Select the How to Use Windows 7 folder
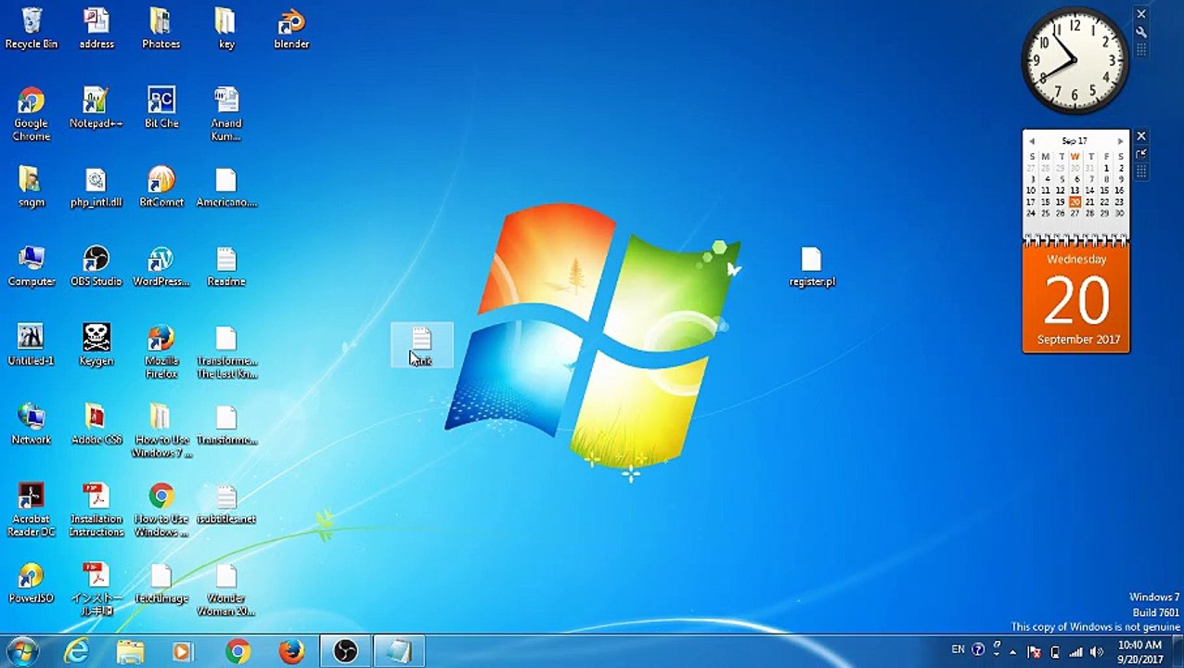The image size is (1184, 668). pos(161,430)
